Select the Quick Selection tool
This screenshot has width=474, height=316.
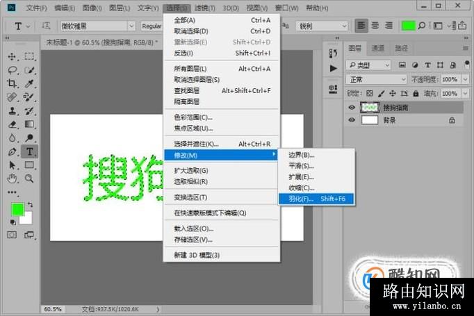pos(29,70)
